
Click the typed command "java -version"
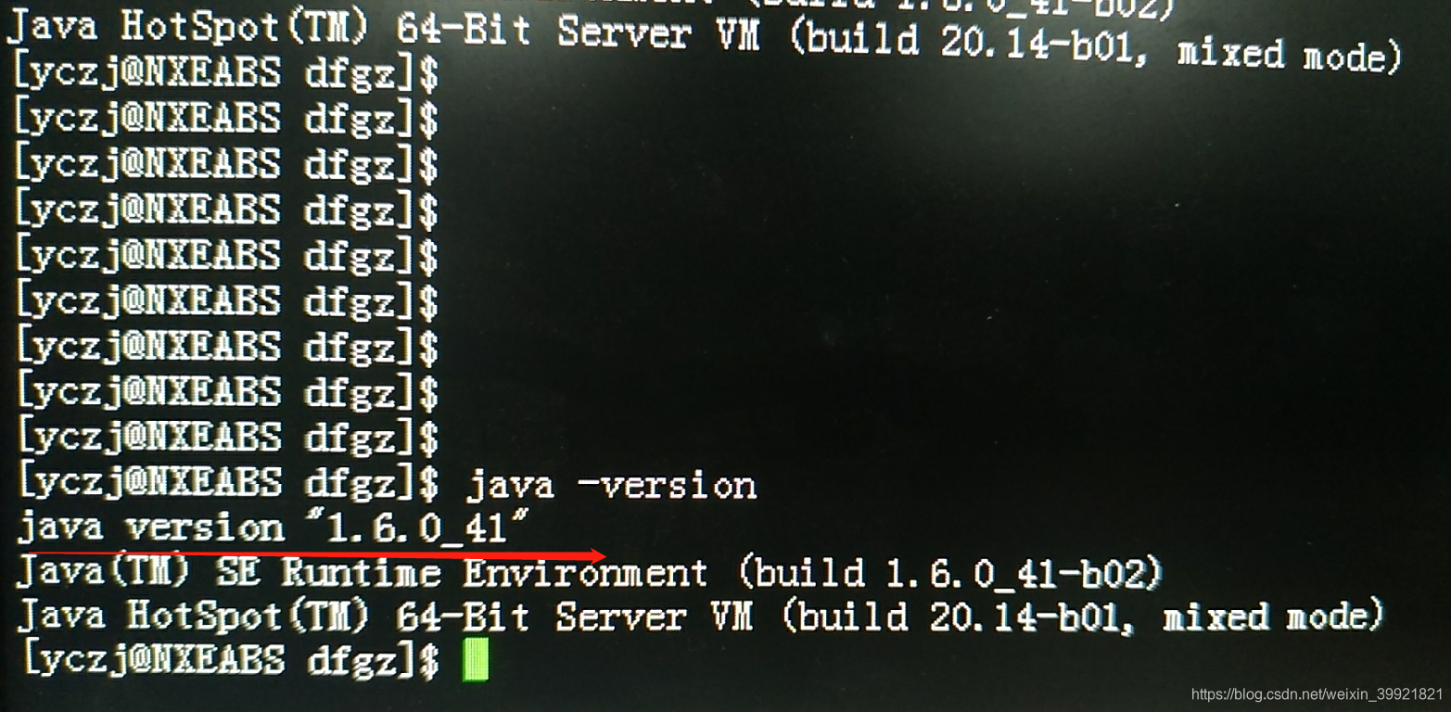coord(612,485)
